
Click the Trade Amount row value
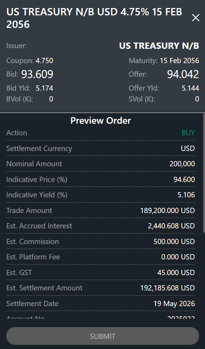[168, 211]
